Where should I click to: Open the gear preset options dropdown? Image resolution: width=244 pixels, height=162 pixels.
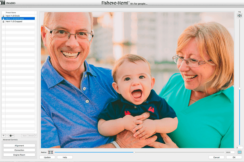[x=11, y=136]
